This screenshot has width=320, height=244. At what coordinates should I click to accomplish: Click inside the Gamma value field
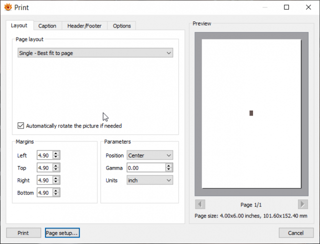(146, 167)
